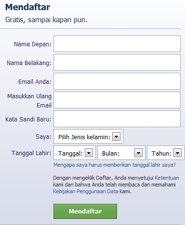
Task: Click the Nama Belakang text box
Action: point(117,63)
